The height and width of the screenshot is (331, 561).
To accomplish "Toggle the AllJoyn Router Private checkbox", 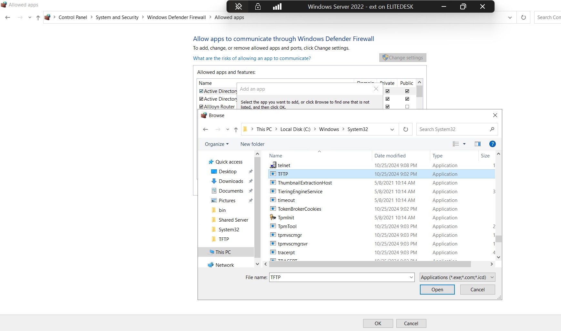I will [388, 107].
